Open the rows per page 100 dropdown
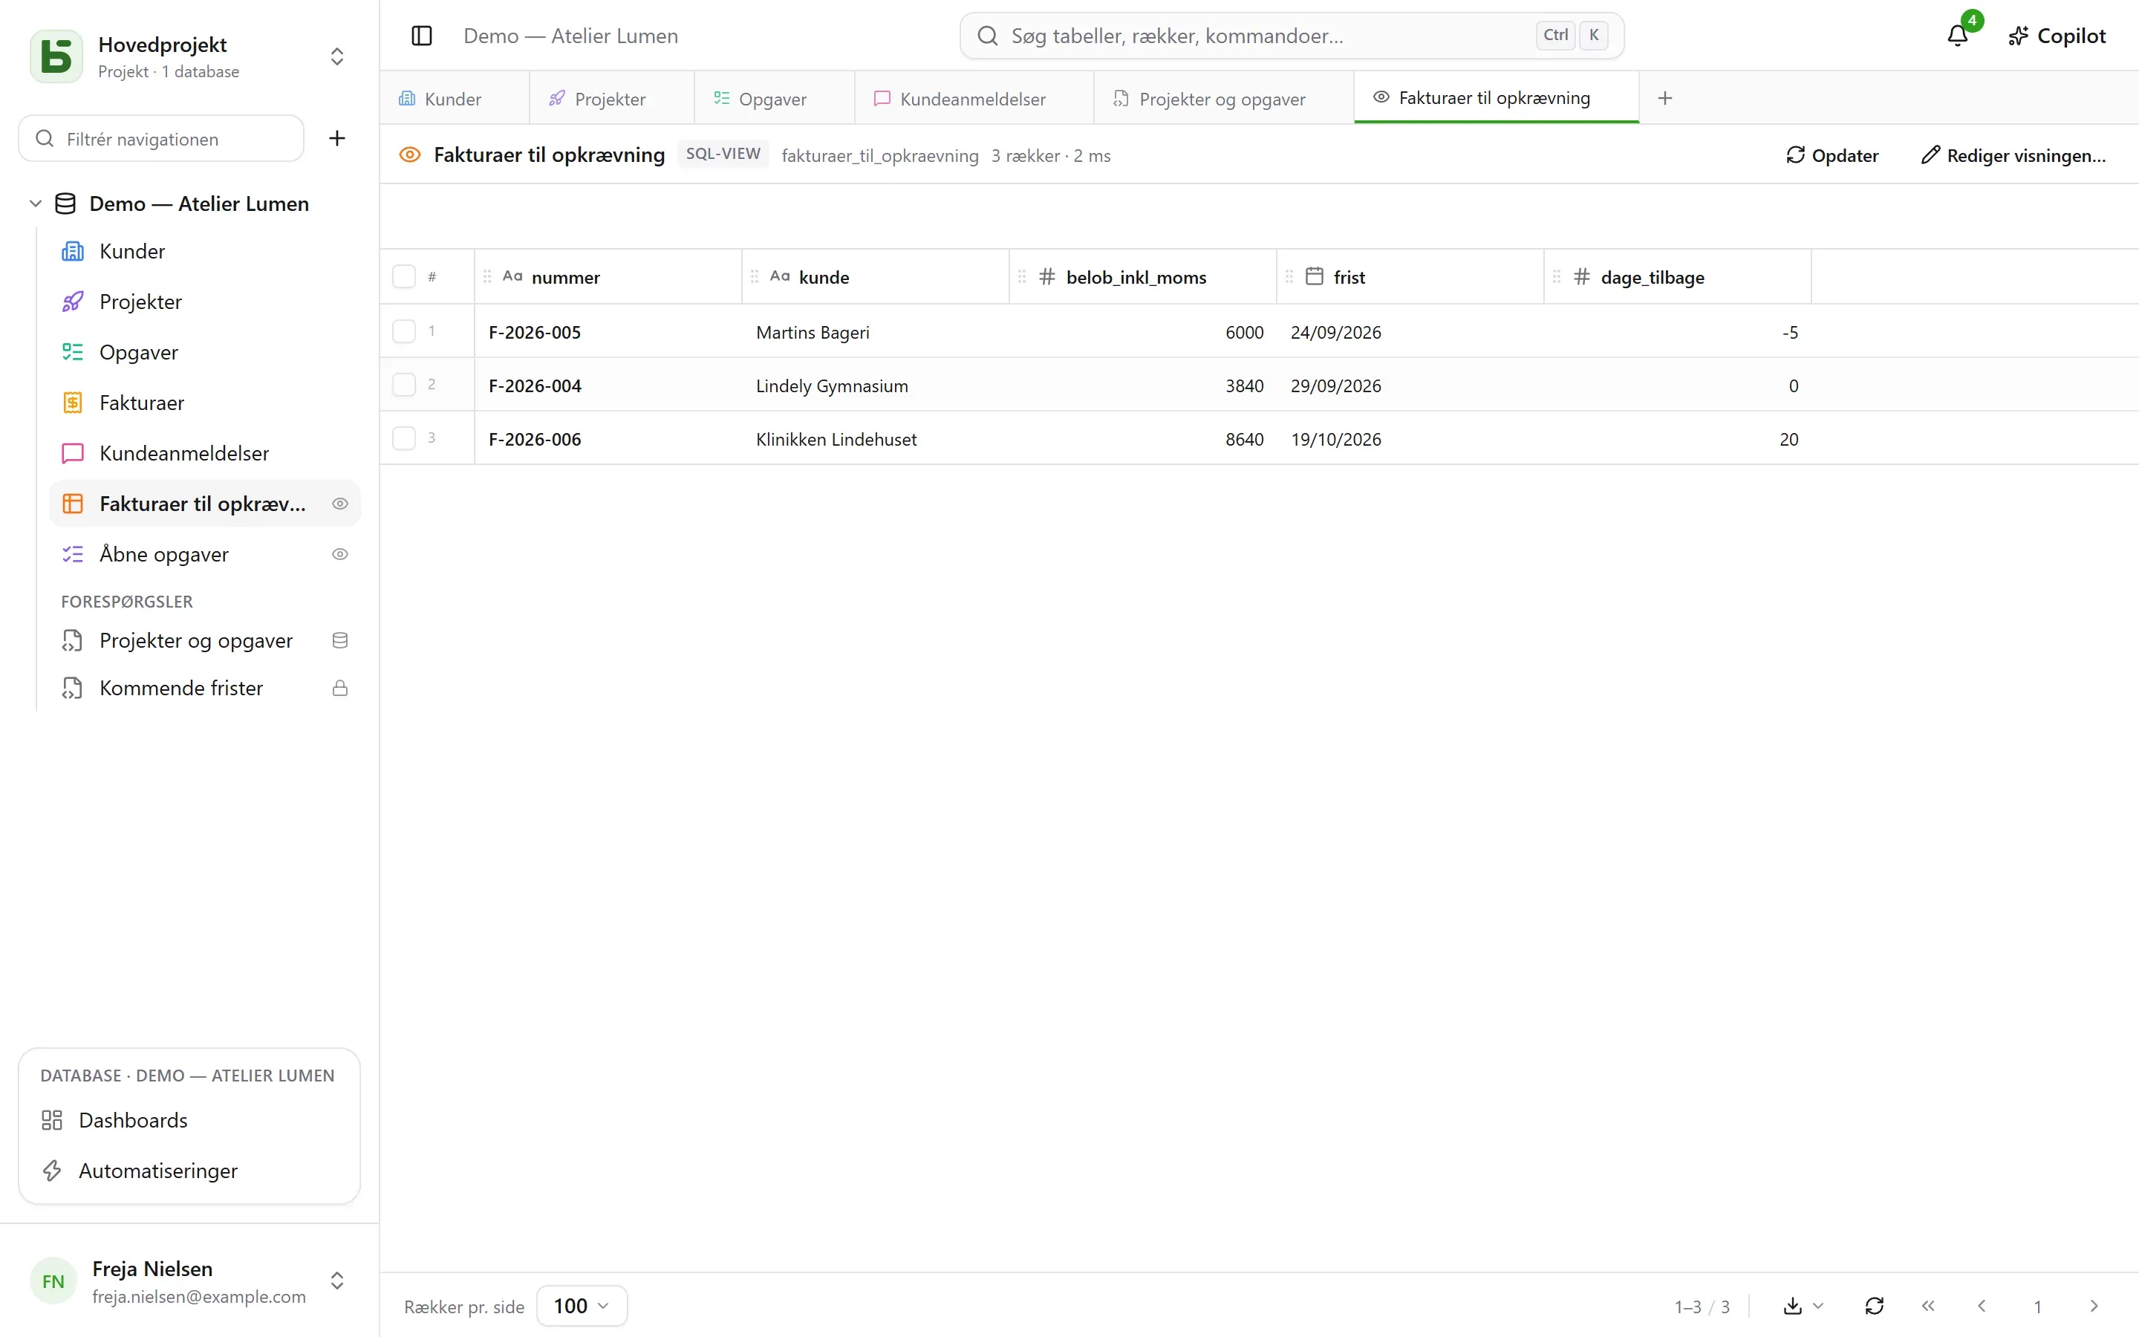 [x=582, y=1306]
